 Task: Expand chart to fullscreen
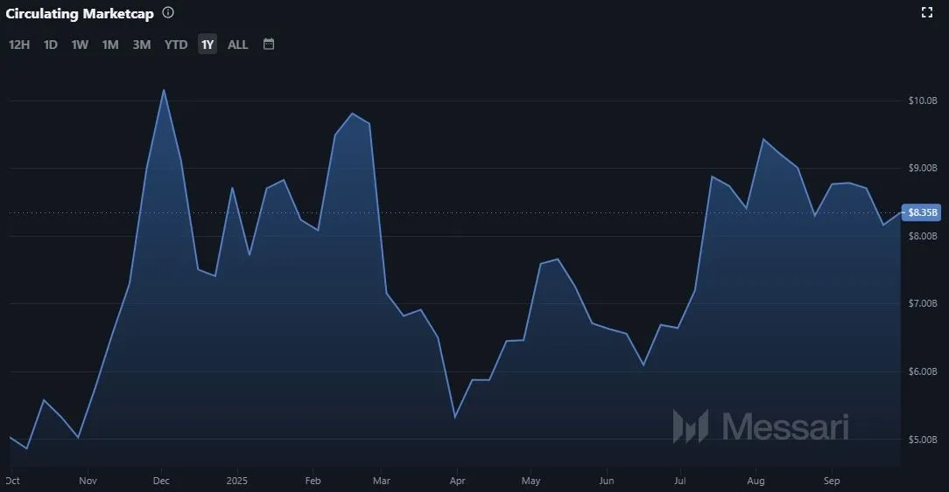click(x=927, y=12)
